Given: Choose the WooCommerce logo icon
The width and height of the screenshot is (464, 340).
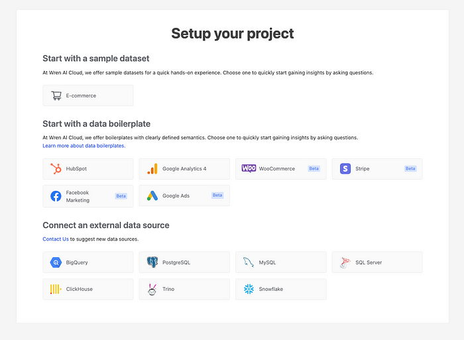Looking at the screenshot, I should 249,168.
